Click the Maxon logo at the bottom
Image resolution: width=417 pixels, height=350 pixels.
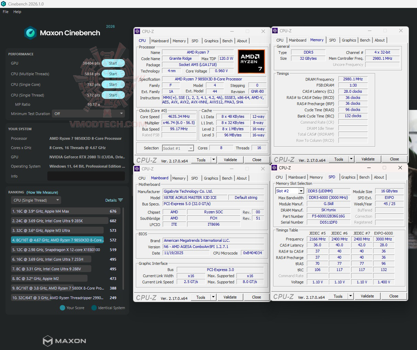[65, 341]
